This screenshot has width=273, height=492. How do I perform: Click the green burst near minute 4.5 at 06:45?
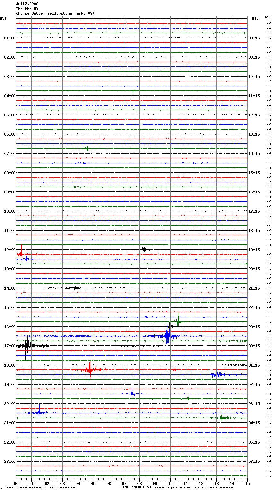[x=86, y=148]
